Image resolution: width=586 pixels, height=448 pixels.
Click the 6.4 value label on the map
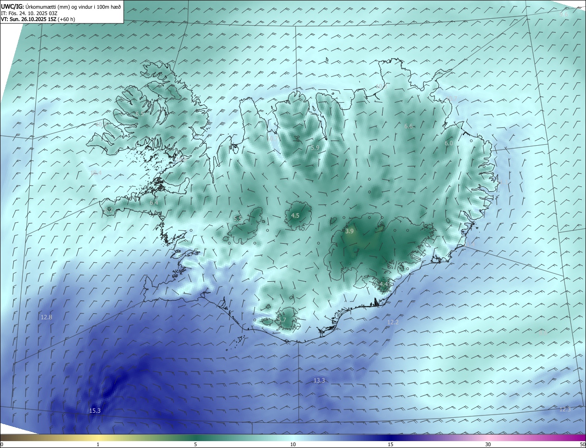[x=154, y=202]
